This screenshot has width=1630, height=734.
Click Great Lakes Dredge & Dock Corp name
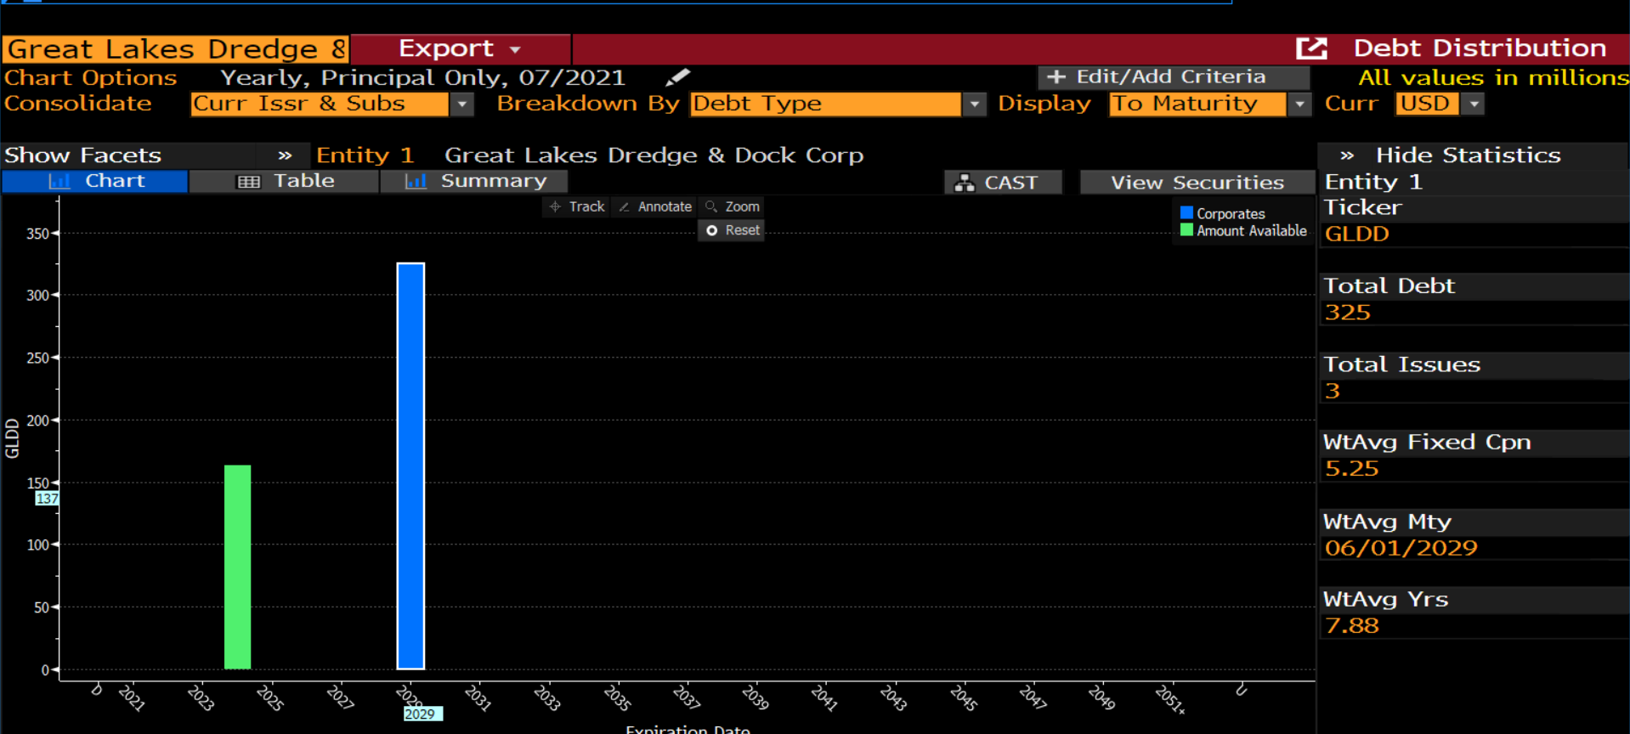click(654, 155)
